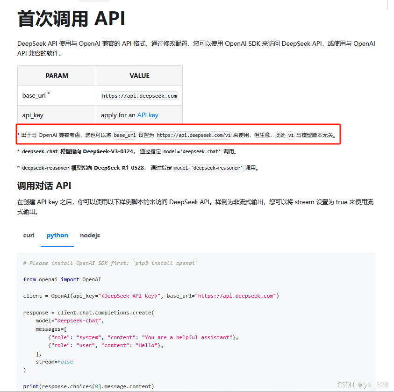394x392 pixels.
Task: Click the intro paragraph about OpenAI compatibility
Action: 196,49
